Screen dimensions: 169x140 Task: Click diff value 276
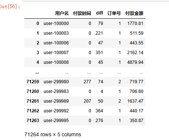pyautogui.click(x=99, y=121)
